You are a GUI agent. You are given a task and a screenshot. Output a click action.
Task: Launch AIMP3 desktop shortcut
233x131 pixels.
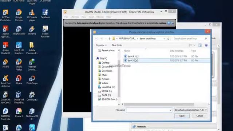5,63
